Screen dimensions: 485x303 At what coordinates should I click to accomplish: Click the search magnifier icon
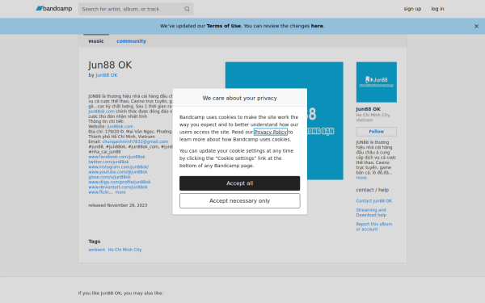click(187, 9)
